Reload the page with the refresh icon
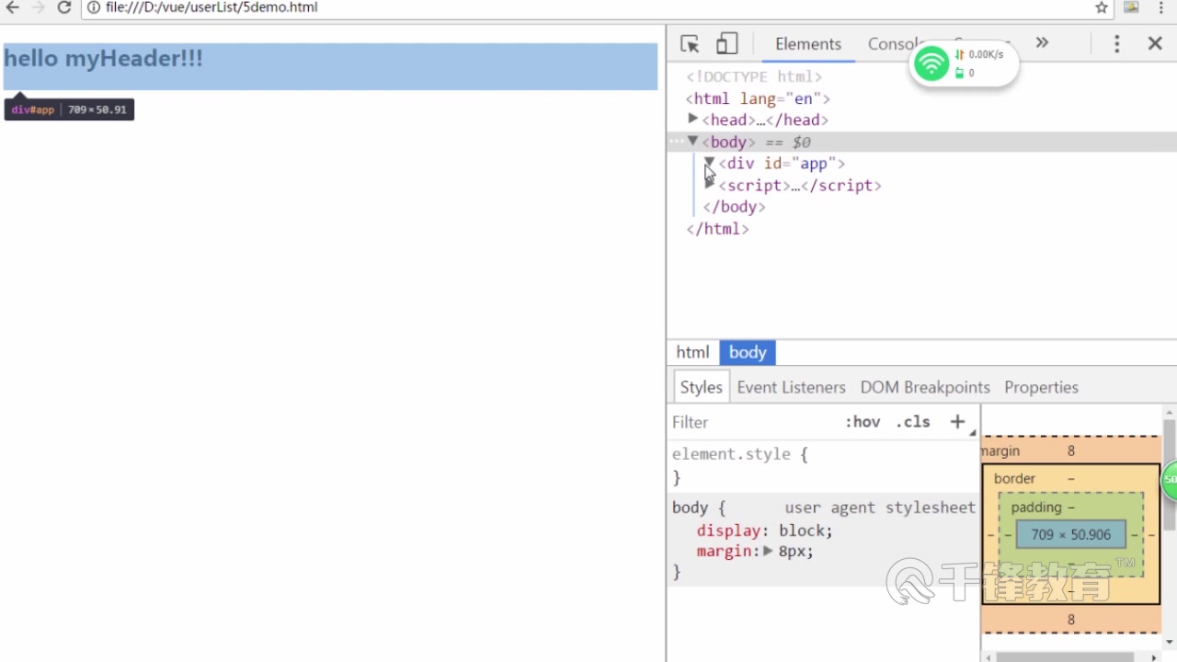Image resolution: width=1177 pixels, height=662 pixels. [x=64, y=7]
